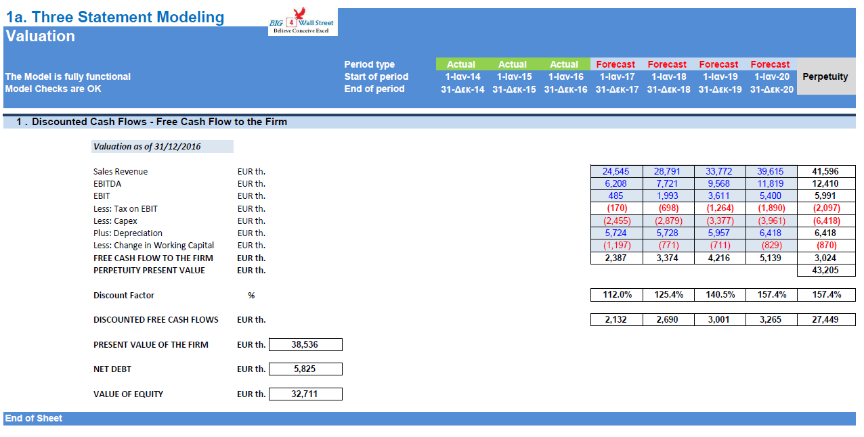Select the FREE CASH FLOW TO THE FIRM row label
This screenshot has width=864, height=437.
(153, 258)
